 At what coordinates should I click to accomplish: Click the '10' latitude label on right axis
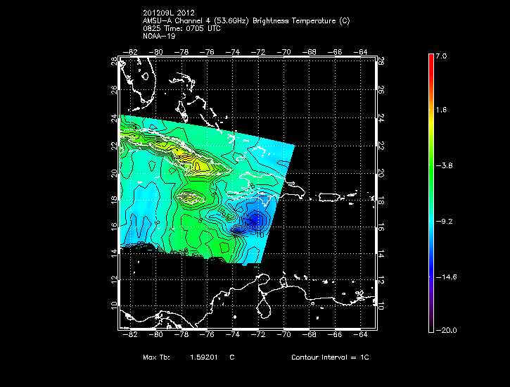click(381, 306)
